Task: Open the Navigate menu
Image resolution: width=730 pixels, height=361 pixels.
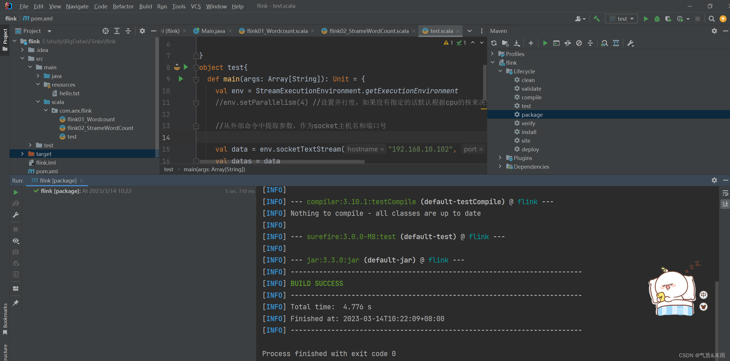Action: [77, 6]
